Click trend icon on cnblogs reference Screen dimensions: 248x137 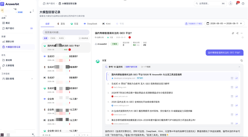tap(236, 106)
